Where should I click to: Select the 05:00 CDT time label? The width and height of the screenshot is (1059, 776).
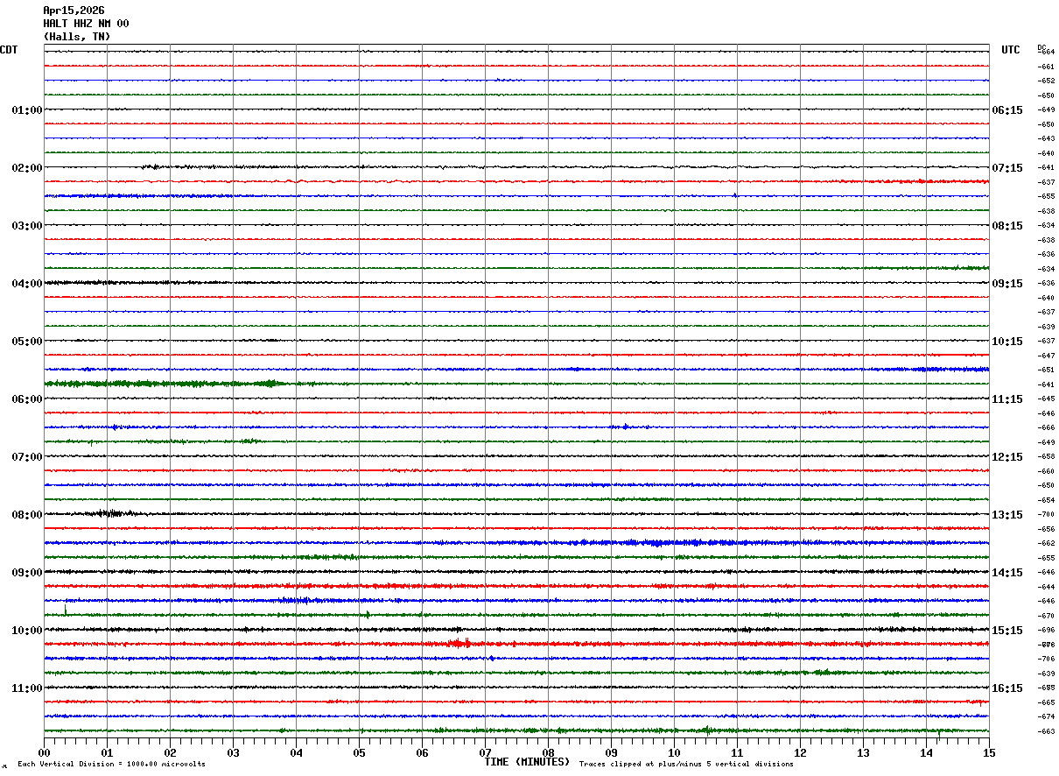tap(27, 342)
